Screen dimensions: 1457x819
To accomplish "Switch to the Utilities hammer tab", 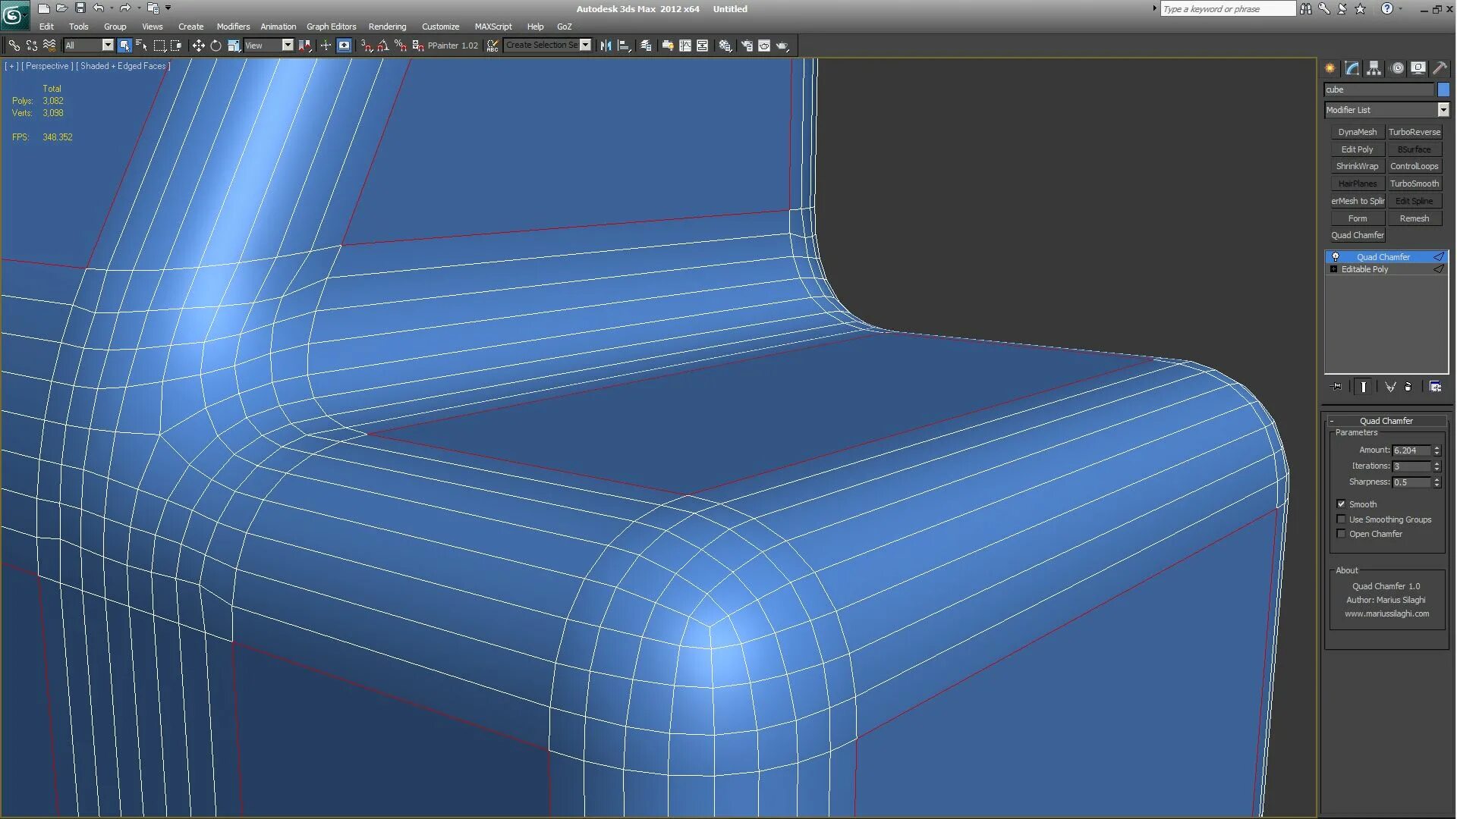I will [x=1440, y=68].
